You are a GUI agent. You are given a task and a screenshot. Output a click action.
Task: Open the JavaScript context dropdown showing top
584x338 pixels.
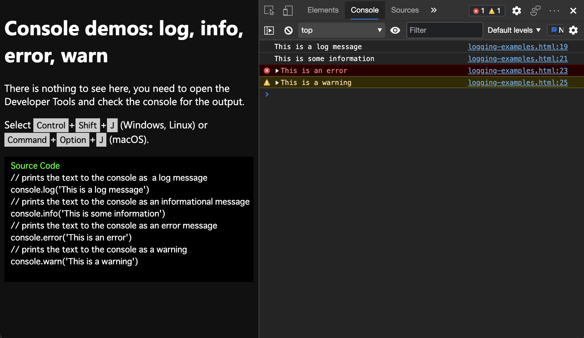tap(341, 30)
